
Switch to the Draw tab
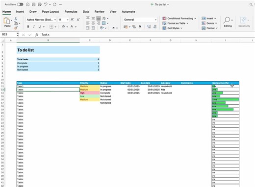[x=33, y=12]
